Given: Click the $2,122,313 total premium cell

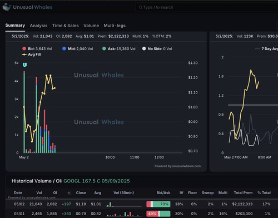Looking at the screenshot, I should click(242, 204).
